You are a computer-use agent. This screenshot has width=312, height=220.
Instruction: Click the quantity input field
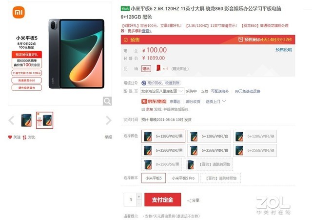pos(130,200)
